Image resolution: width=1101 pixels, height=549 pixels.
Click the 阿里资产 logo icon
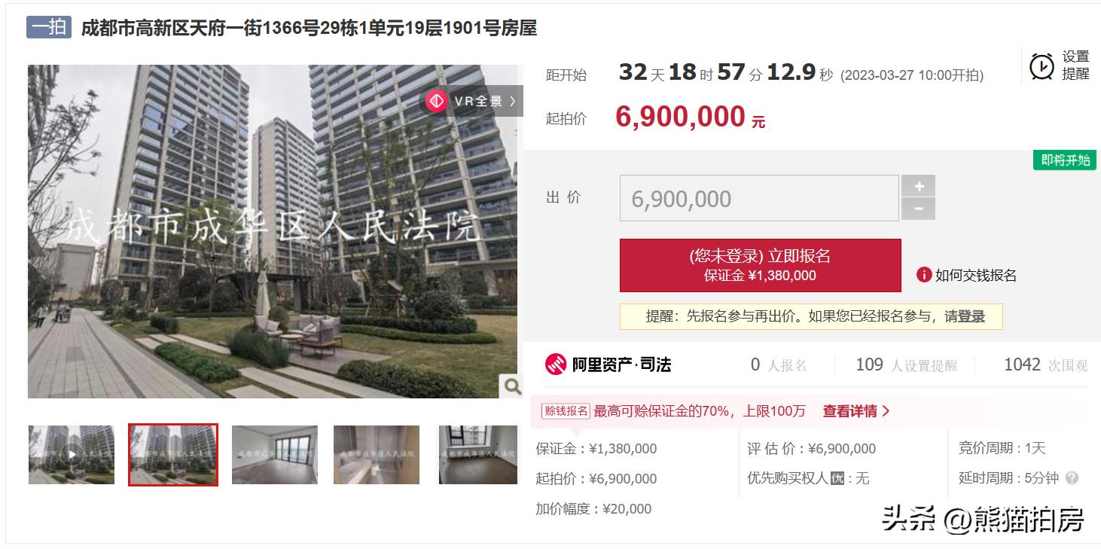[556, 364]
